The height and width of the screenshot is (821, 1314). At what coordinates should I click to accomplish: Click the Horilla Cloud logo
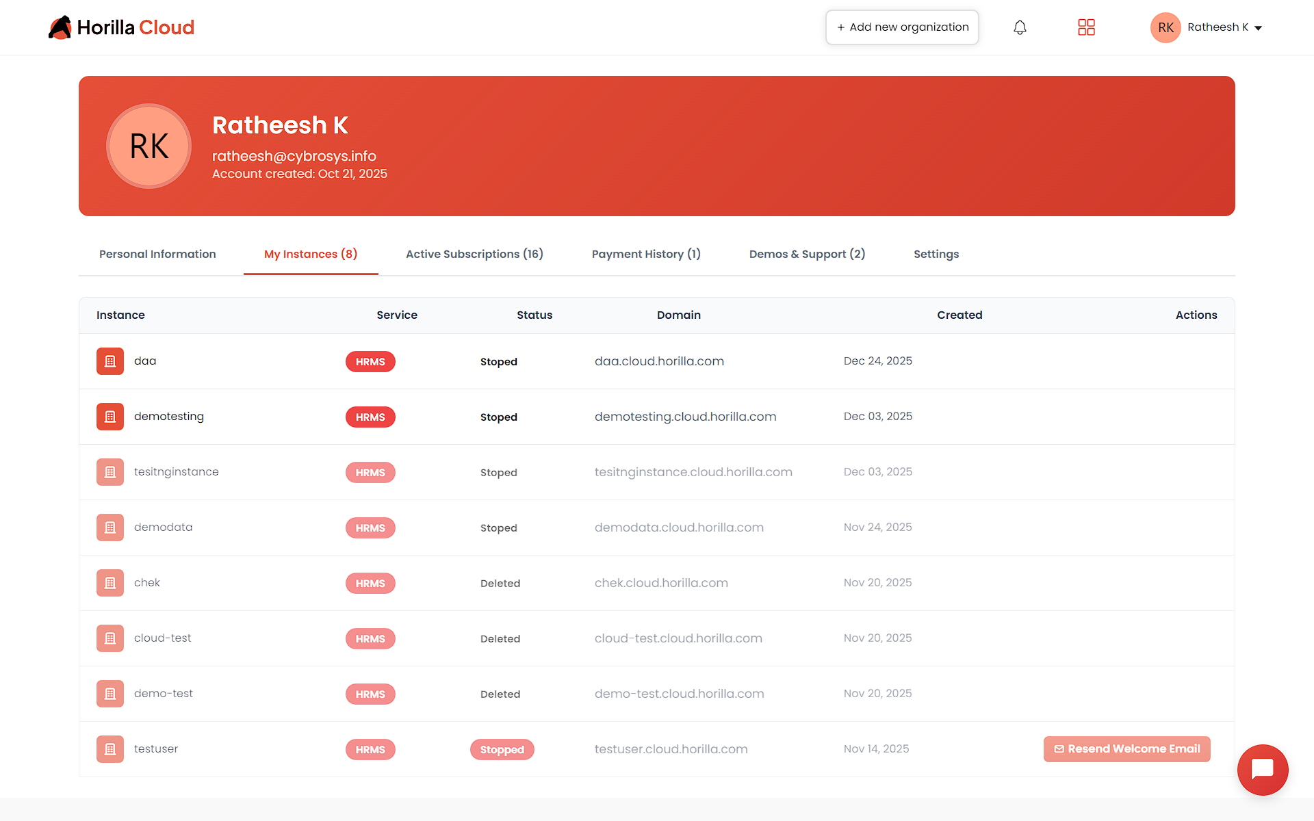[x=121, y=27]
